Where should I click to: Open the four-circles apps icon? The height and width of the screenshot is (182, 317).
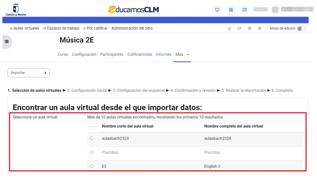tap(231, 10)
